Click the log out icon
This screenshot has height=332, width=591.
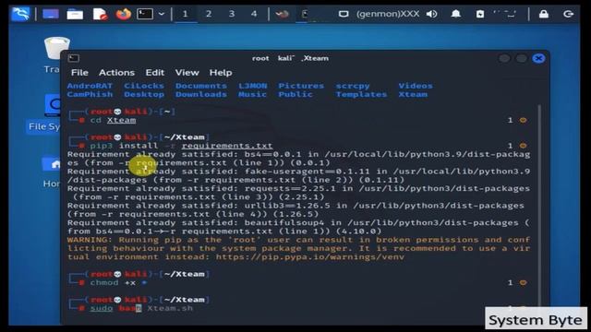point(568,15)
